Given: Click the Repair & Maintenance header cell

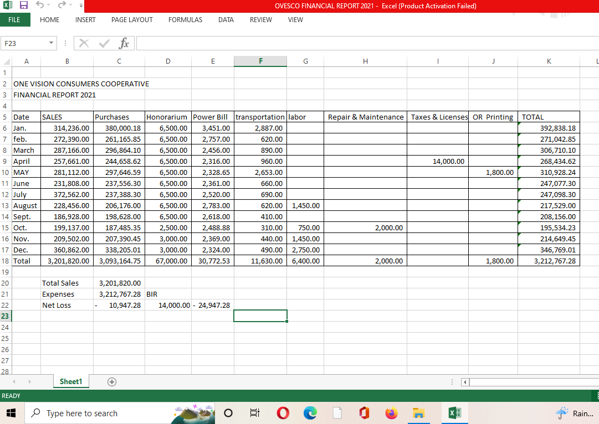Looking at the screenshot, I should point(366,117).
